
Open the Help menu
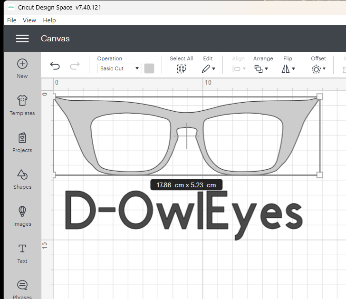coord(49,20)
